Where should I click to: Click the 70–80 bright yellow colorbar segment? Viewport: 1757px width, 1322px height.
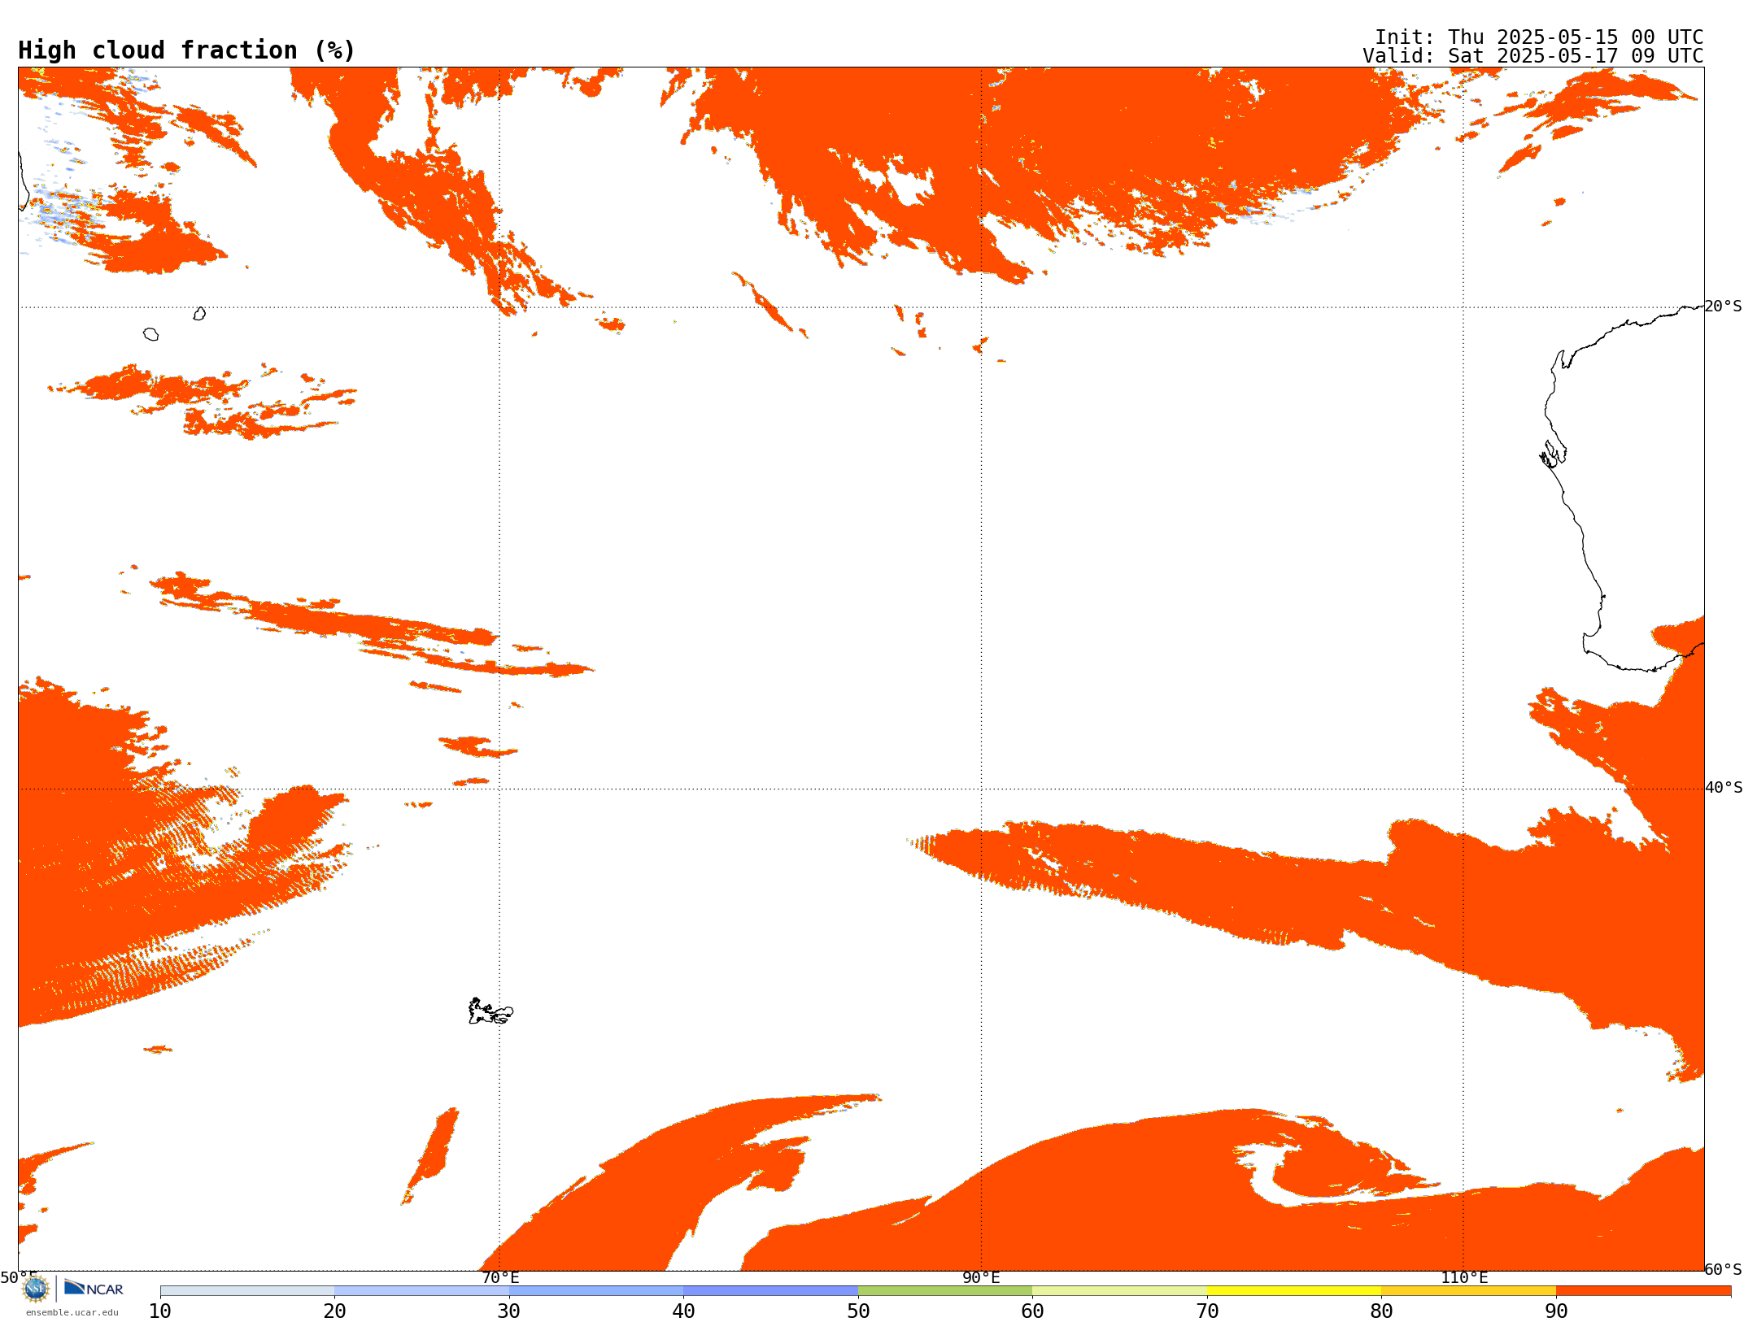pyautogui.click(x=1294, y=1291)
